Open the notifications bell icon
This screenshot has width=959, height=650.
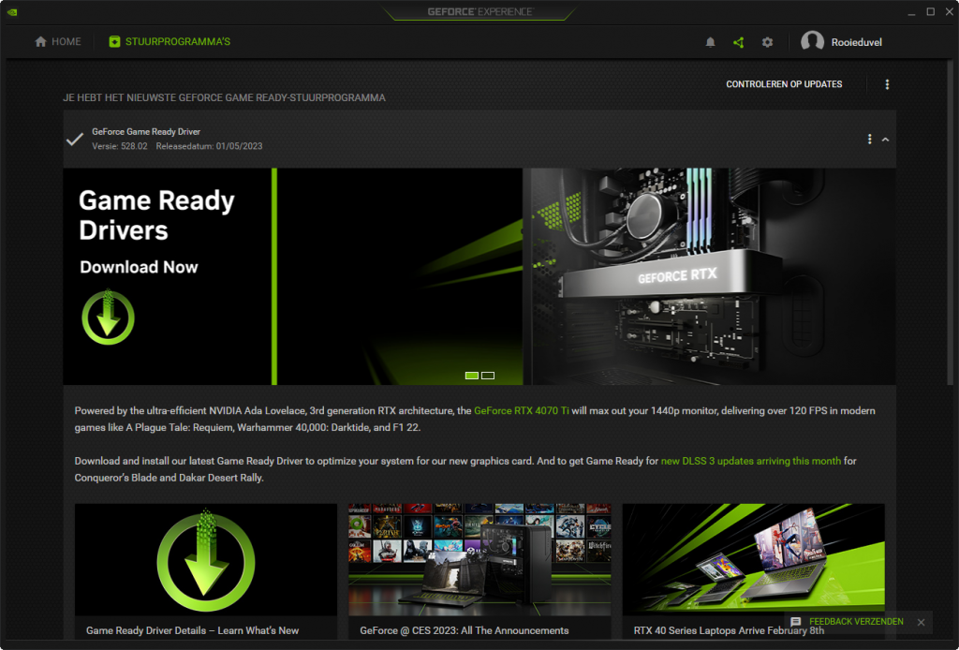[710, 42]
